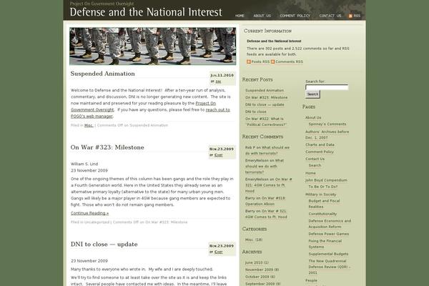
Task: Open People page in Pages list
Action: point(311,280)
